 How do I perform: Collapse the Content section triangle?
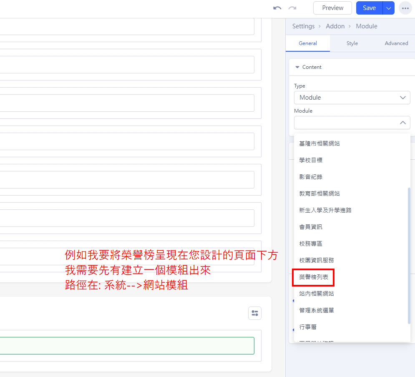click(x=297, y=67)
